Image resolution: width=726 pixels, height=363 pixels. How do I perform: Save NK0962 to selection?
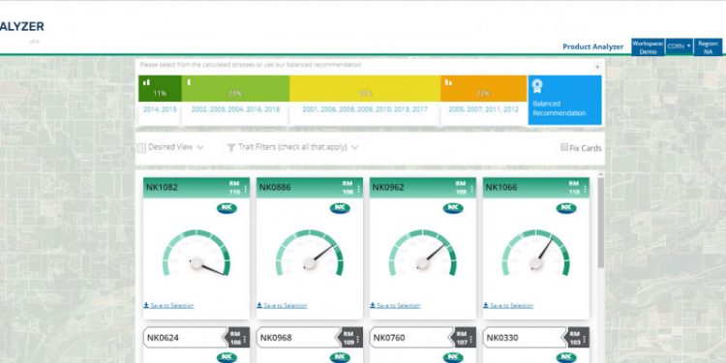395,306
